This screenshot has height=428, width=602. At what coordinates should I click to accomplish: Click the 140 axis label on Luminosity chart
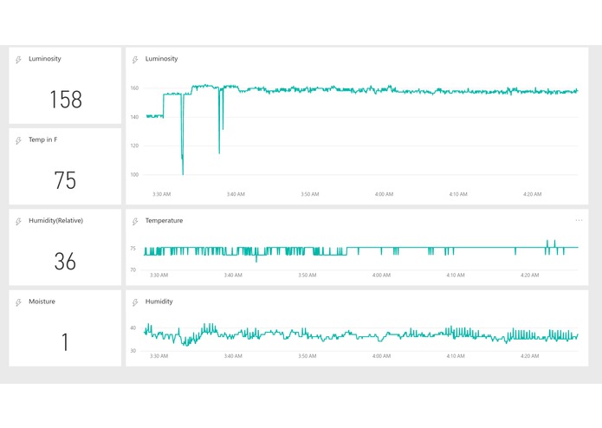(x=134, y=117)
